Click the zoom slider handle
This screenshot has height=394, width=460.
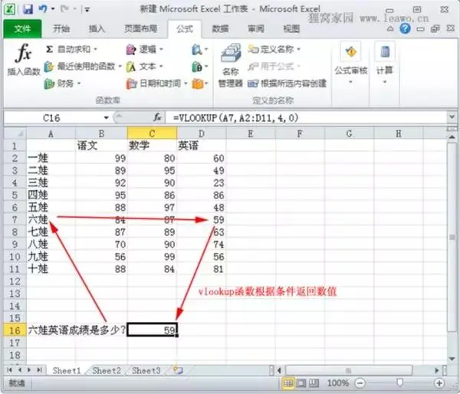point(399,383)
